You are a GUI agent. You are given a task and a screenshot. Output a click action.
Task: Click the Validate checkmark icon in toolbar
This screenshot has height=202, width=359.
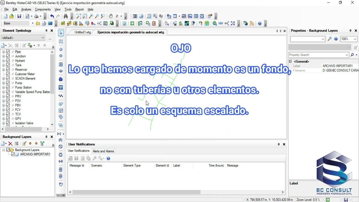click(x=125, y=24)
